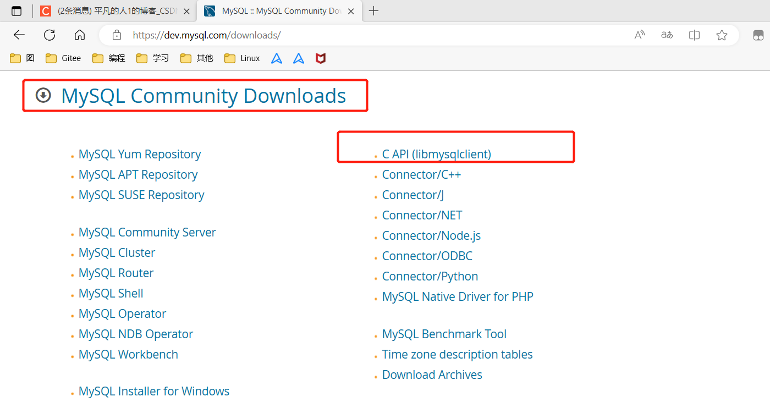View site info via the padlock icon

coord(117,35)
